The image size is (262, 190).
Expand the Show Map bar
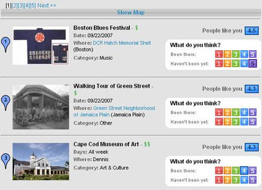[x=131, y=13]
